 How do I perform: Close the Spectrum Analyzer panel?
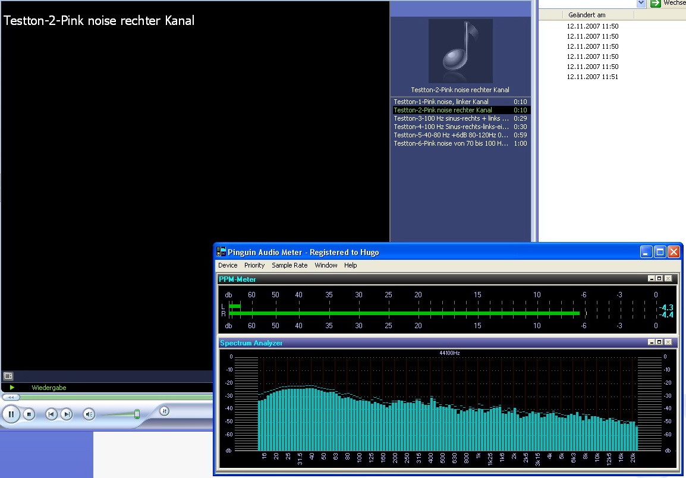(x=668, y=342)
